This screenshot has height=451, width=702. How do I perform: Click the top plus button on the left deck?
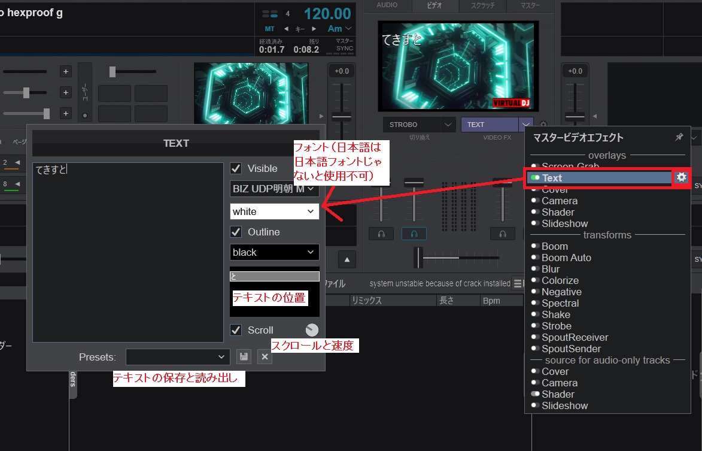(65, 71)
